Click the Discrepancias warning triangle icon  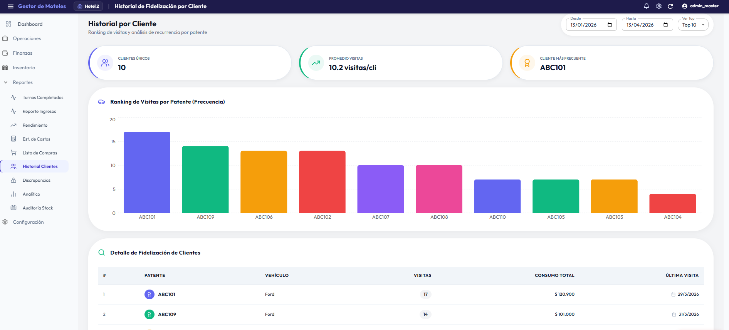pyautogui.click(x=13, y=180)
